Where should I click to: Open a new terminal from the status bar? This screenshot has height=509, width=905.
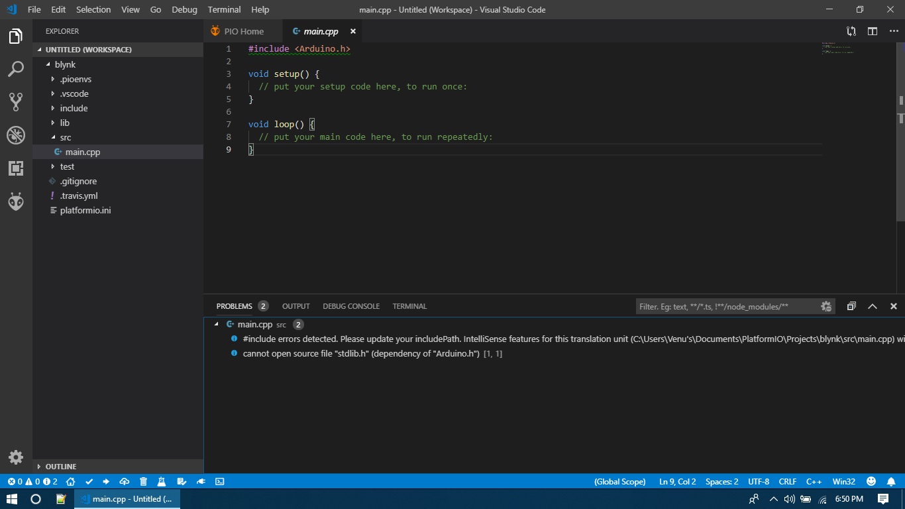point(219,482)
